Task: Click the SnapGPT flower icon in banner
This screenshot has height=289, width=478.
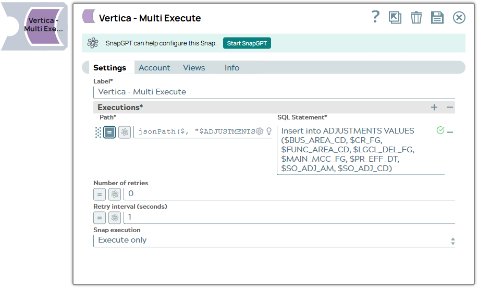Action: point(93,43)
